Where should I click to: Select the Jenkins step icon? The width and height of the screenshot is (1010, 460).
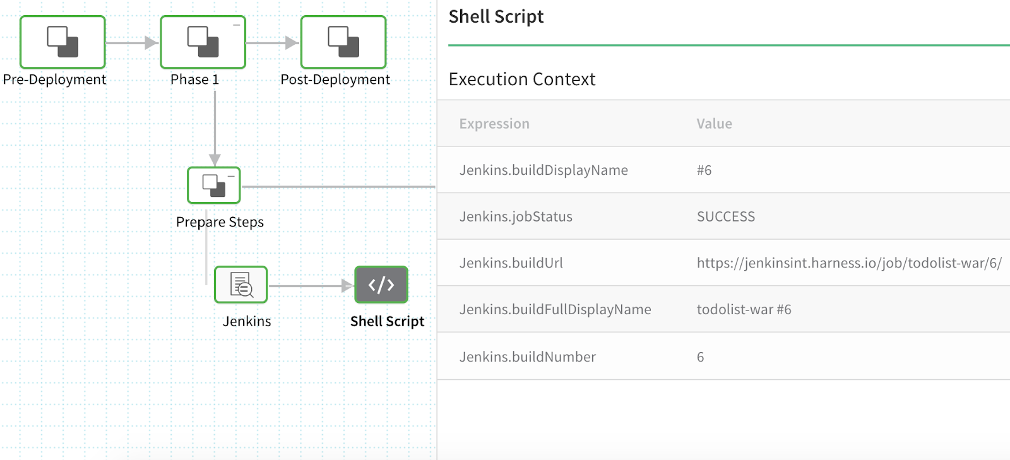(x=241, y=285)
